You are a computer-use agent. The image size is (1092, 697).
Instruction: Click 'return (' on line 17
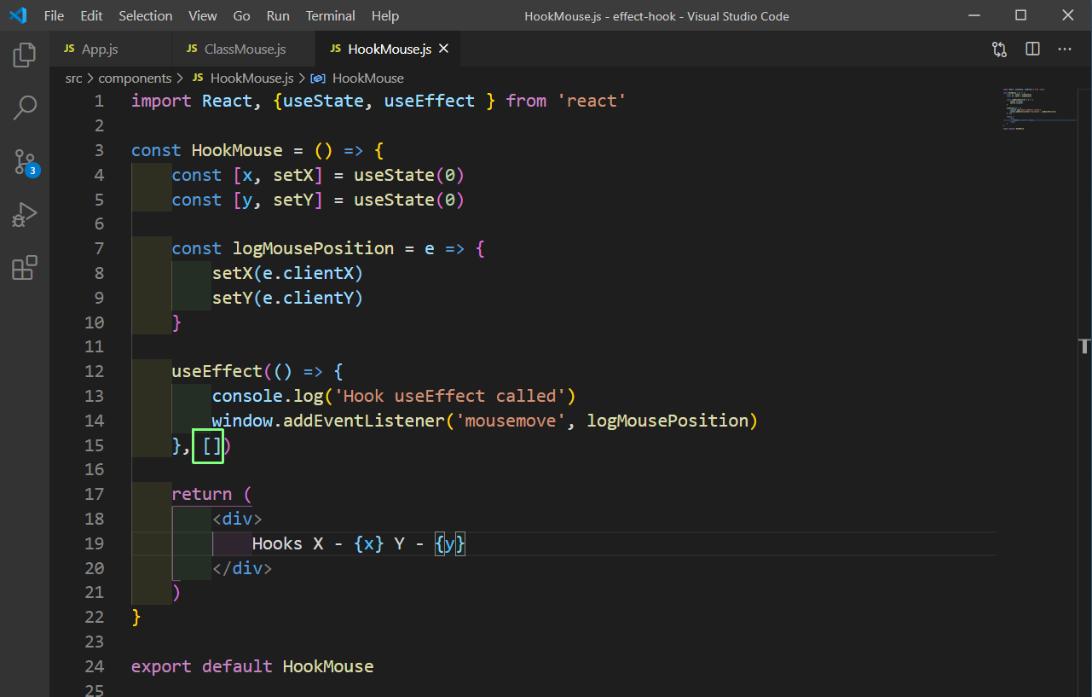[x=212, y=494]
